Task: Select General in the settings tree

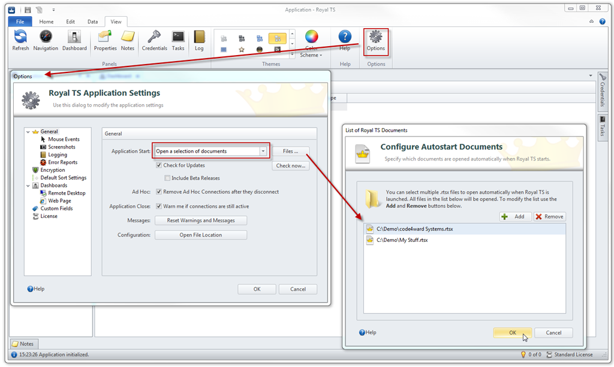Action: 49,132
